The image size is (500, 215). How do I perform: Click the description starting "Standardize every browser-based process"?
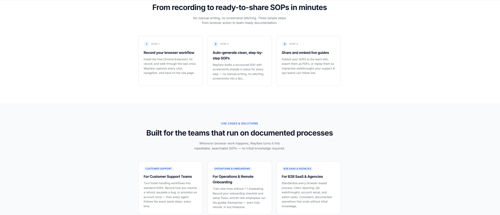point(307,195)
